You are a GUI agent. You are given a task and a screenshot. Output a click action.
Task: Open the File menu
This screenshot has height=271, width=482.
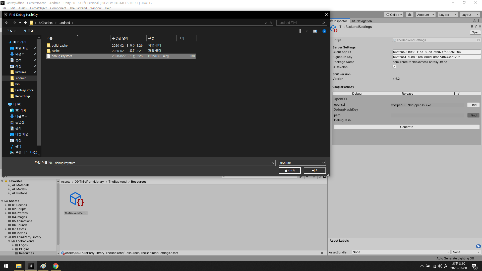pos(4,8)
